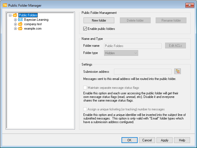This screenshot has width=197, height=148.
Task: Expand the company.test tree node
Action: [16, 24]
